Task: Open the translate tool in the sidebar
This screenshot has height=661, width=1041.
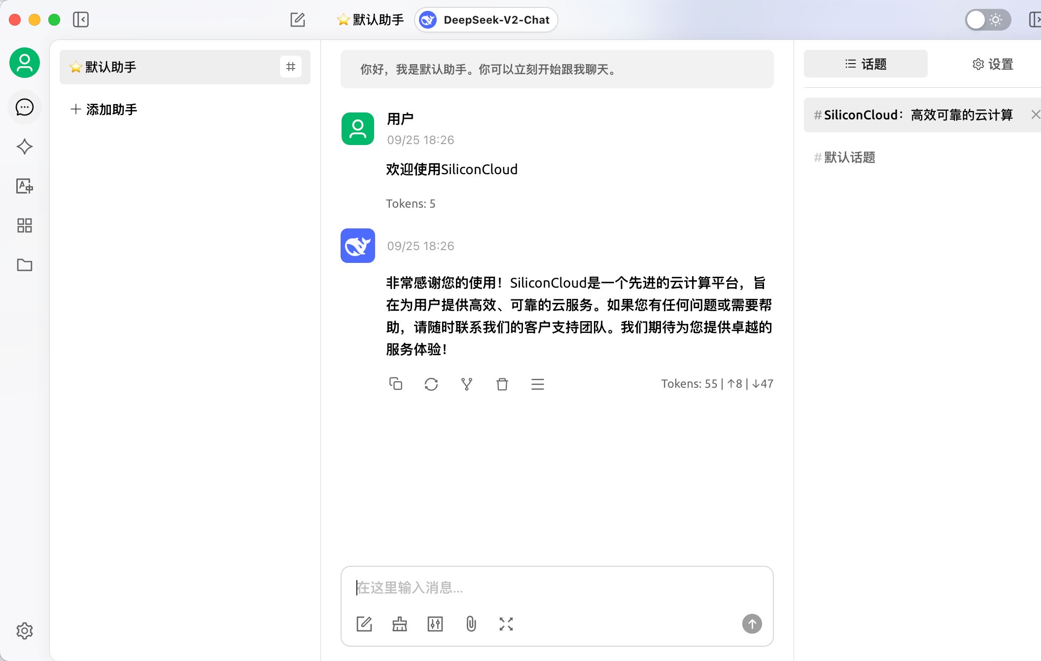Action: [24, 187]
